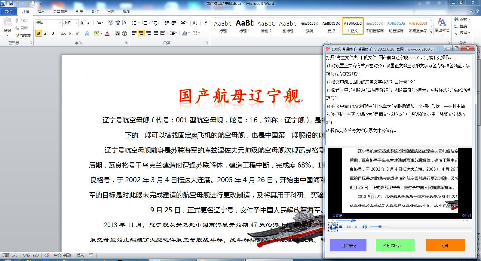The height and width of the screenshot is (261, 481).
Task: Select the Format Painter (格式刷) tool
Action: [23, 35]
